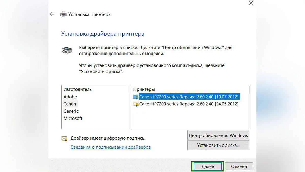Open Сведения о подписывании драйверов link
The image size is (305, 172).
coord(111,147)
